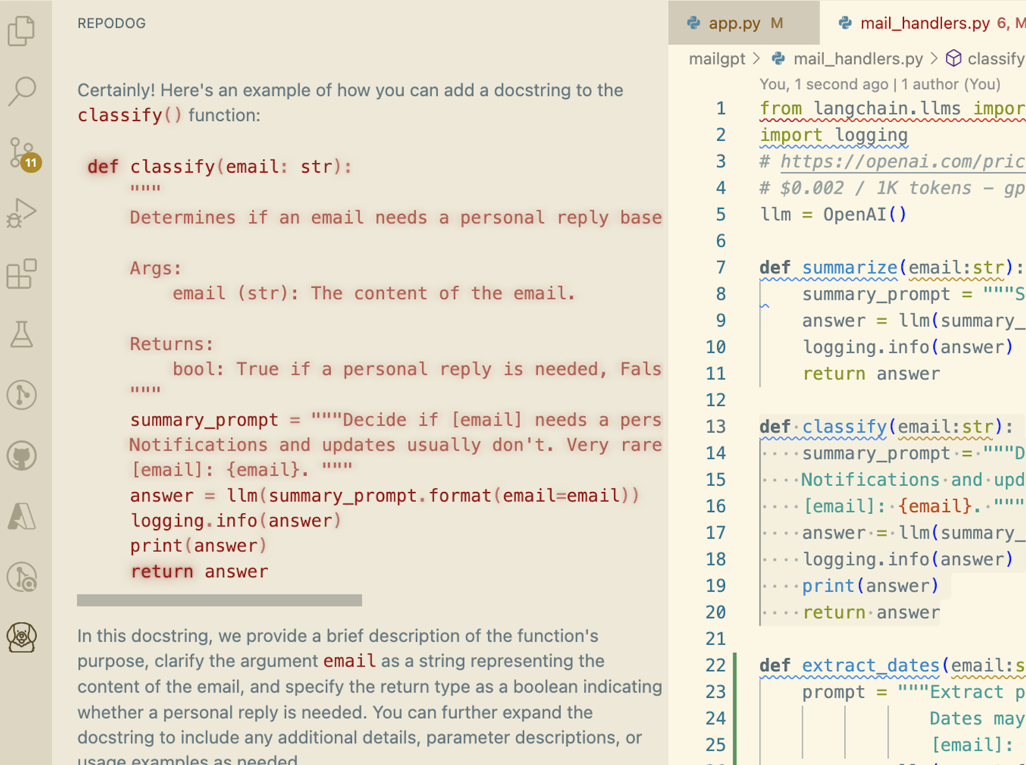The width and height of the screenshot is (1026, 765).
Task: Open the Search view icon
Action: point(22,91)
